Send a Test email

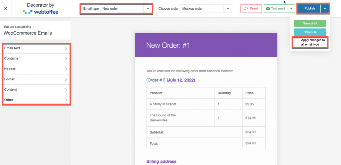click(x=275, y=8)
